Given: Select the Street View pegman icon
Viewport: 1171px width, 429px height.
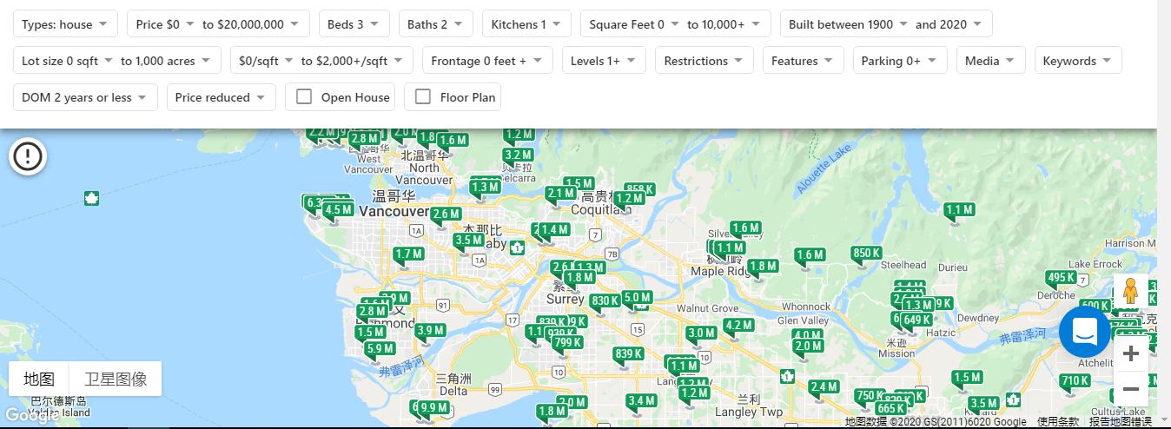Looking at the screenshot, I should click(1130, 291).
